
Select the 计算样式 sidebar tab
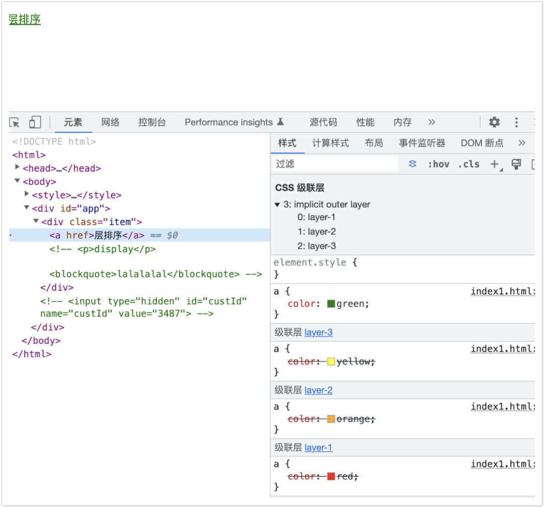coord(330,143)
